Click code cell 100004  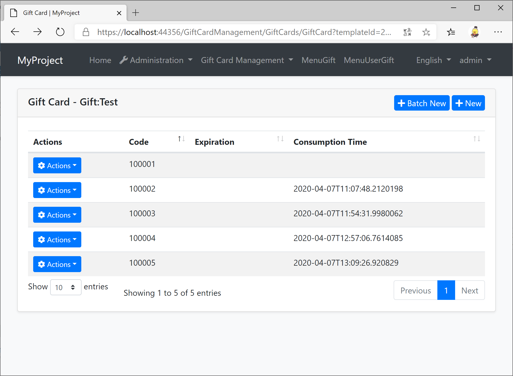tap(142, 238)
